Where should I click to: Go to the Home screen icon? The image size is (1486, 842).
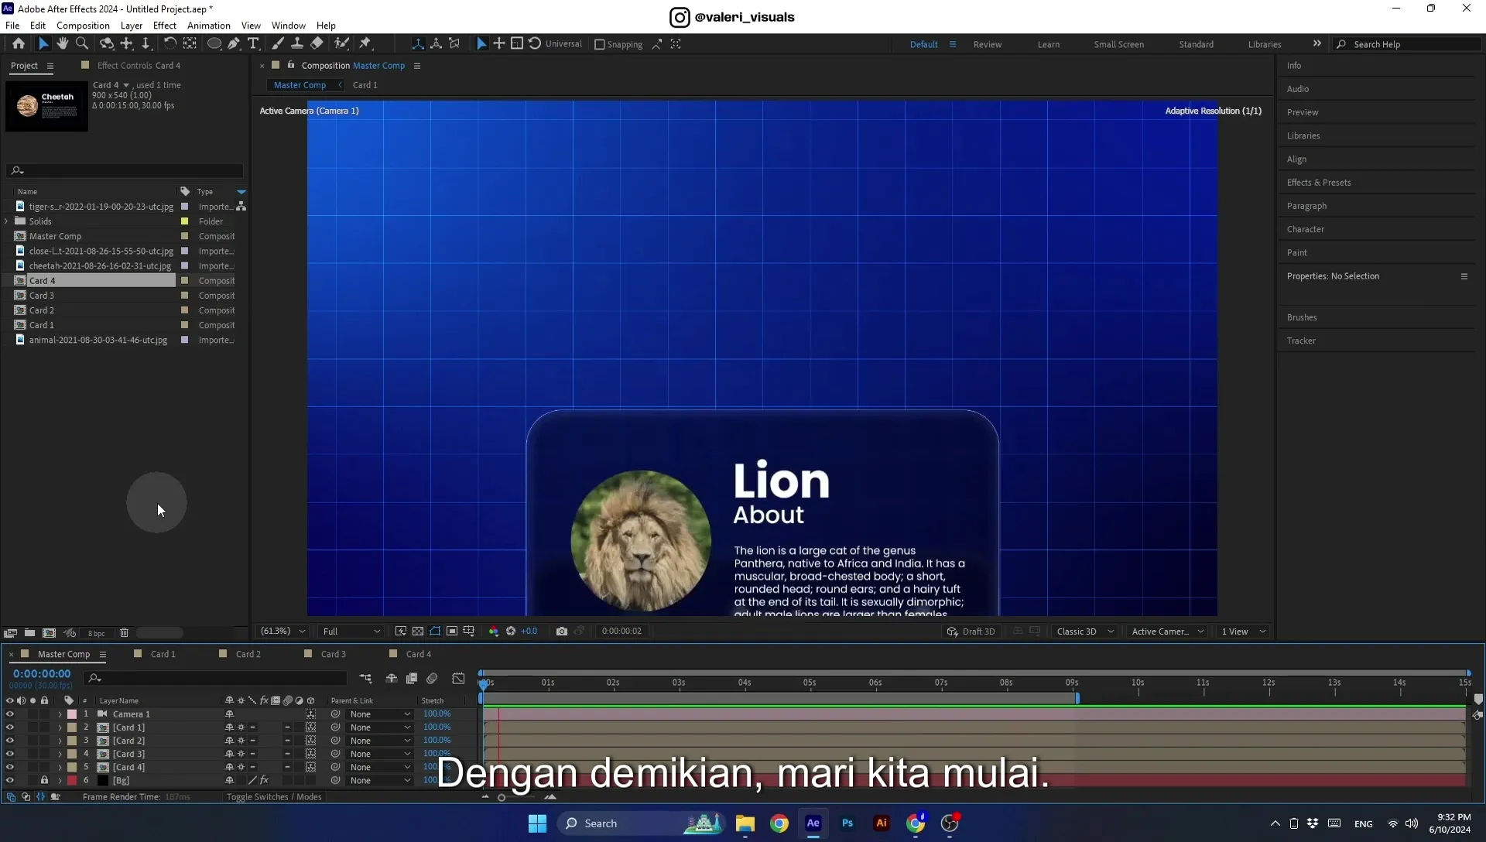pos(19,44)
